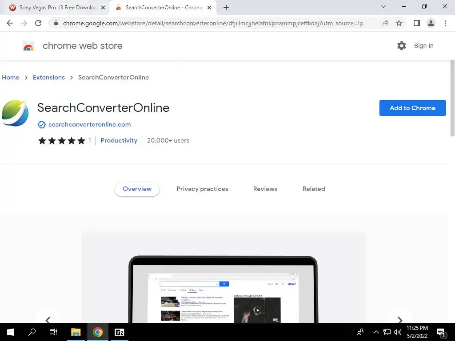Click the browser forward arrow
The image size is (455, 341).
click(24, 23)
